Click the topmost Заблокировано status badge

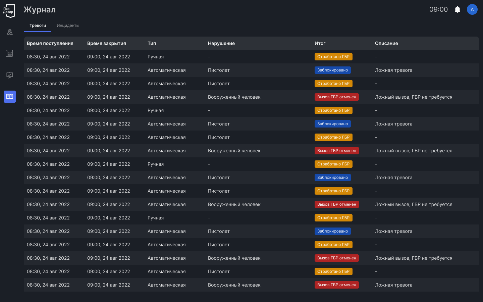[332, 70]
